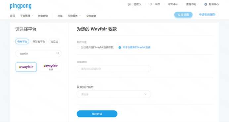Open 明细查询 in the navigation
Viewport: 229px width, 122px height.
coord(43,16)
